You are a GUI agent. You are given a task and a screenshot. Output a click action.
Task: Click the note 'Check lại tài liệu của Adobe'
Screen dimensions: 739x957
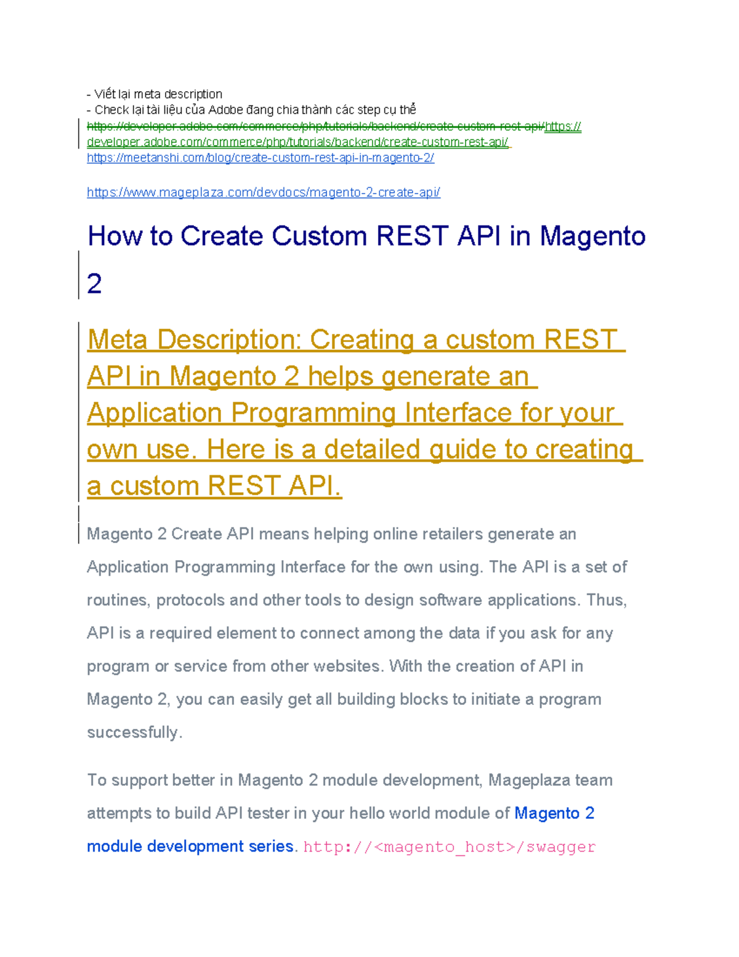point(251,110)
